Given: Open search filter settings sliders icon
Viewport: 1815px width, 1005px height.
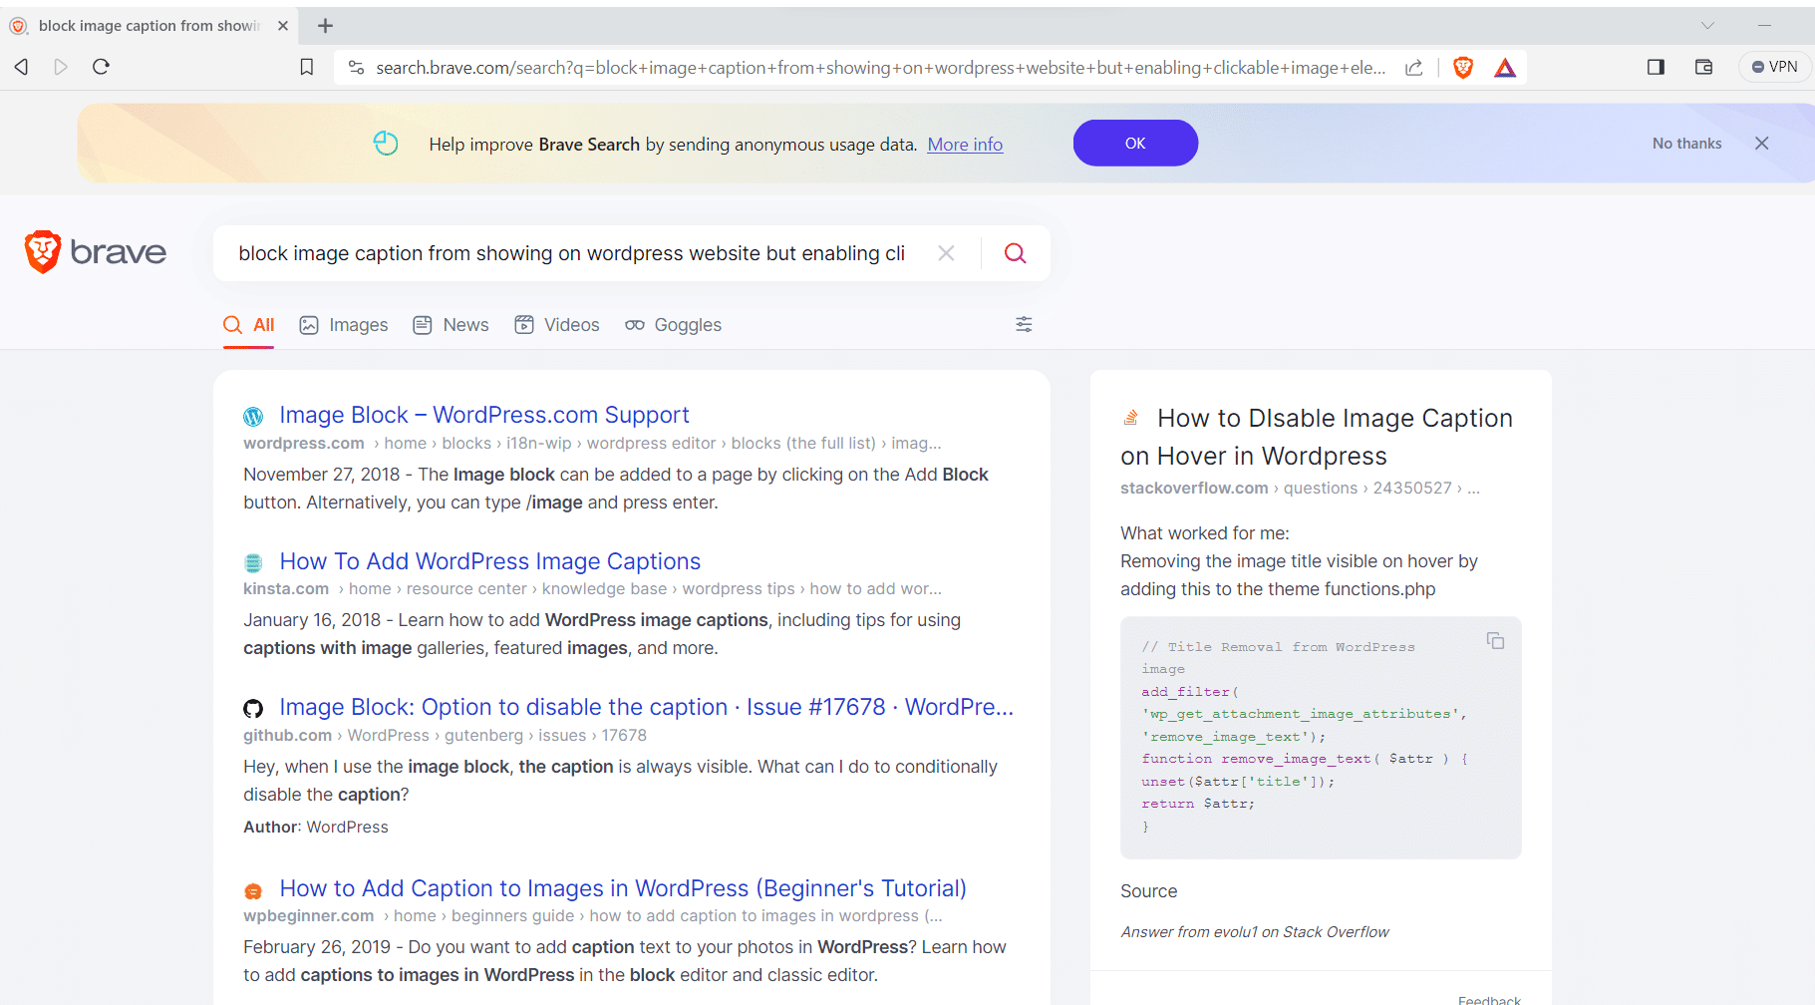Looking at the screenshot, I should pos(1024,324).
